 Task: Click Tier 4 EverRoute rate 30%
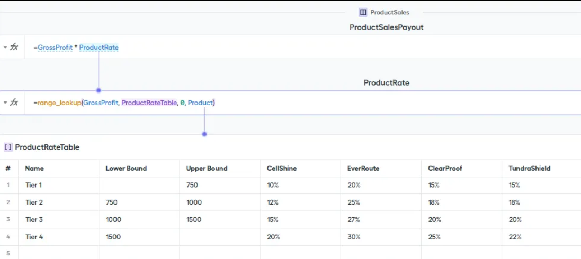click(x=381, y=237)
